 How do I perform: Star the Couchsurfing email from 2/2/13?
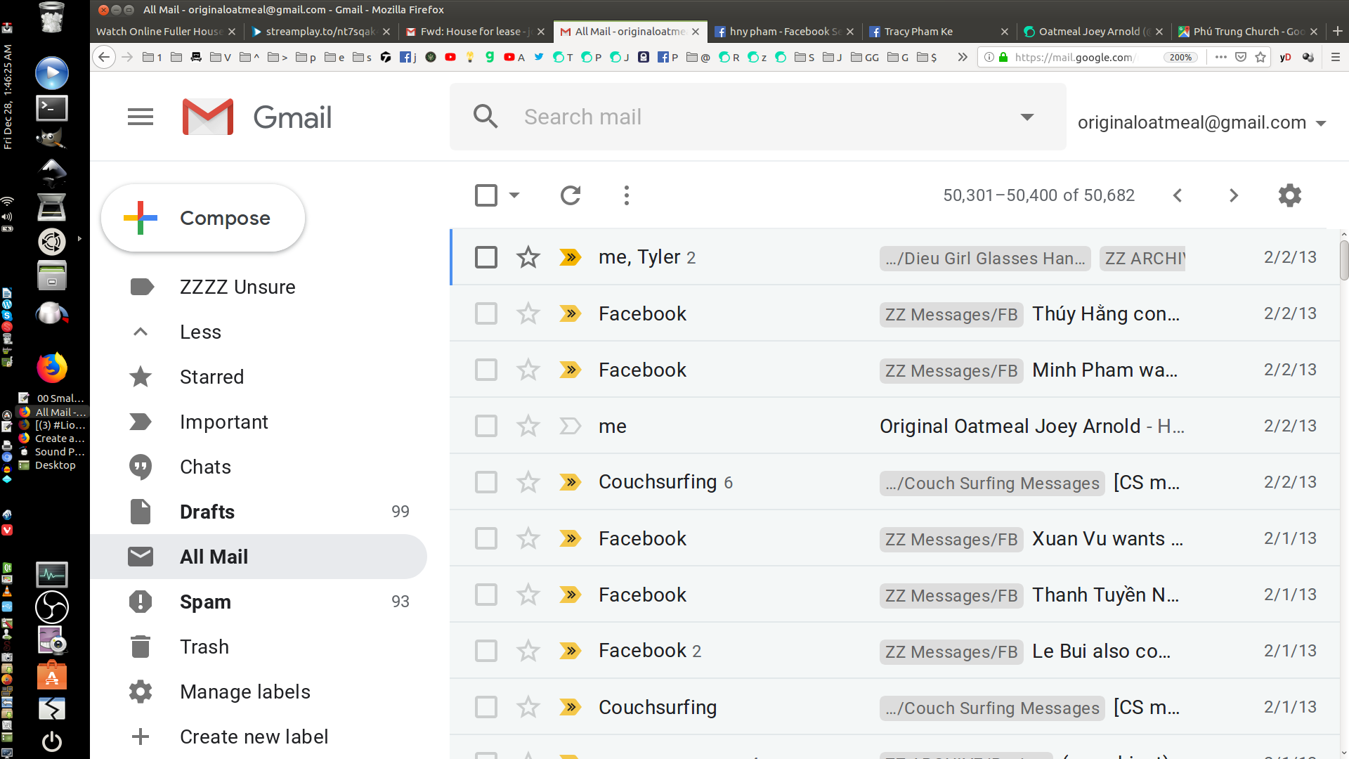[x=528, y=482]
